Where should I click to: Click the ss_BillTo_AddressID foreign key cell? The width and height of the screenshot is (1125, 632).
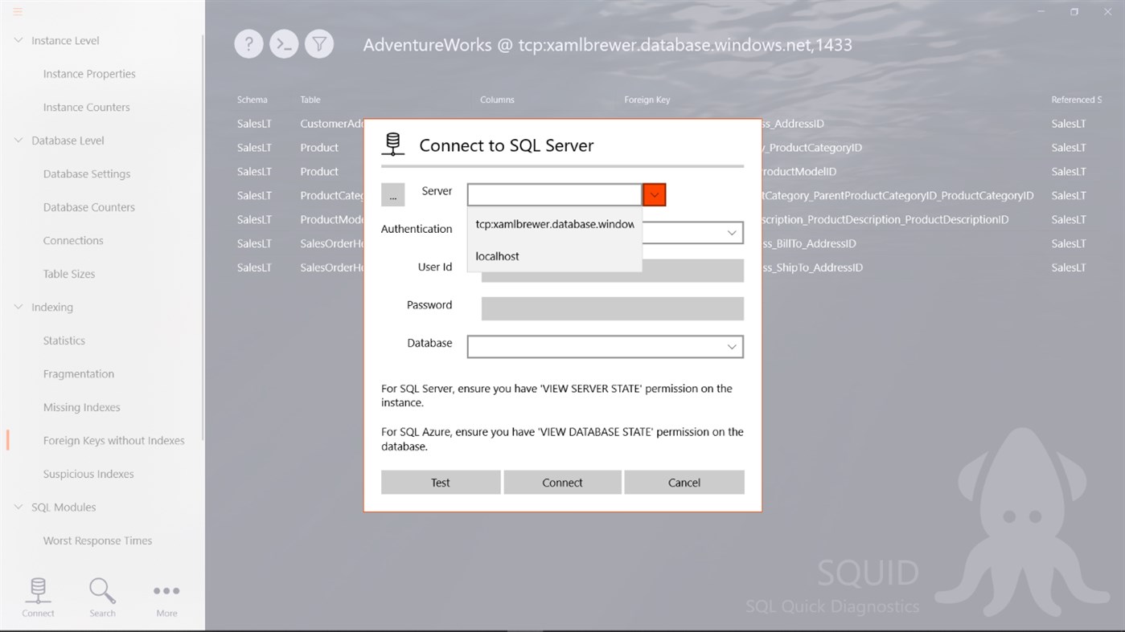click(809, 243)
